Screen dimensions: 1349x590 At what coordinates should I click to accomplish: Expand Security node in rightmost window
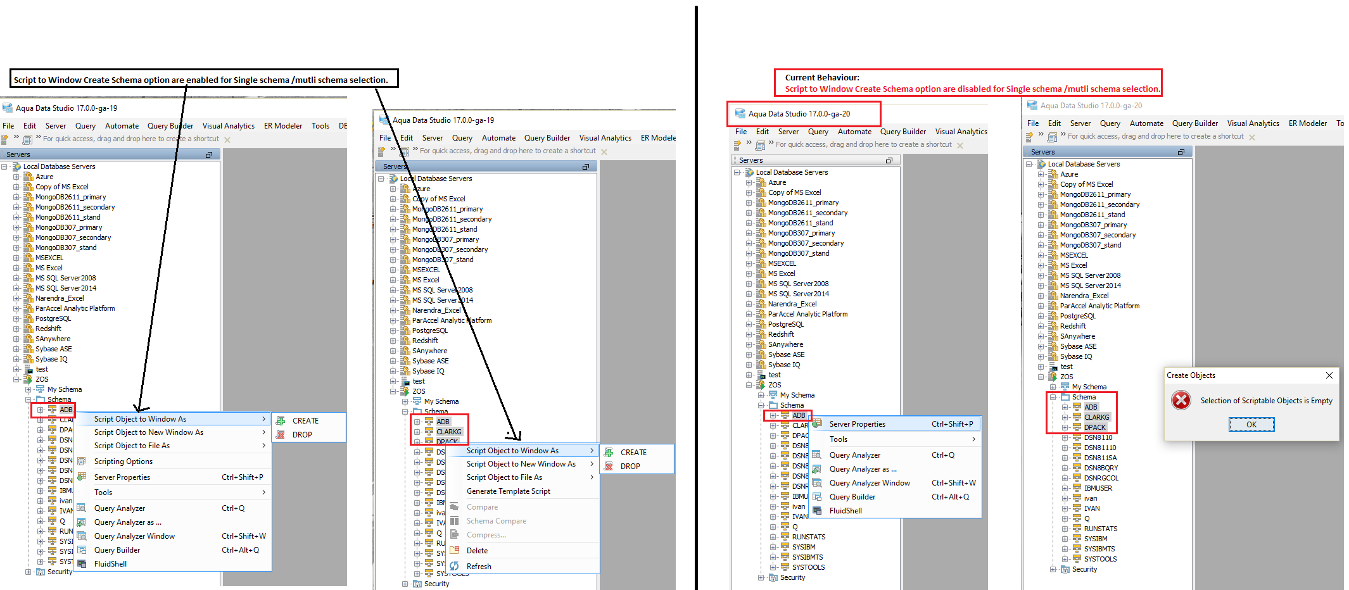point(1053,569)
